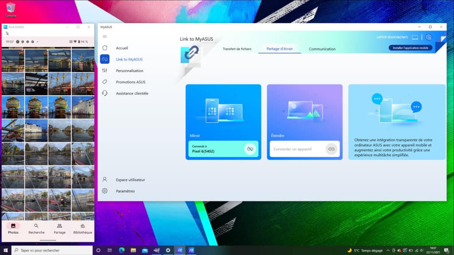Open Link to MyASUS settings gear icon
The height and width of the screenshot is (255, 454).
429,37
